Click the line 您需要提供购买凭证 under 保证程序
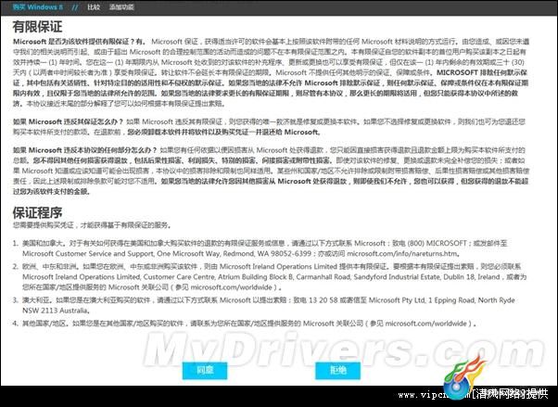Screen dimensions: 558x407 pos(92,225)
